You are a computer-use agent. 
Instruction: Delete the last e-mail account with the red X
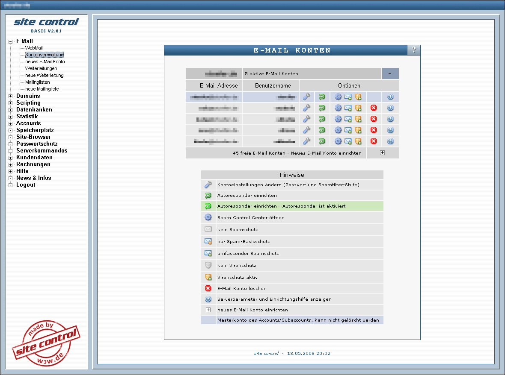[x=374, y=141]
